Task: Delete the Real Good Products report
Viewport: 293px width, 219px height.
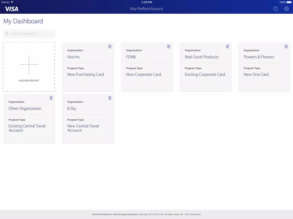Action: click(227, 47)
